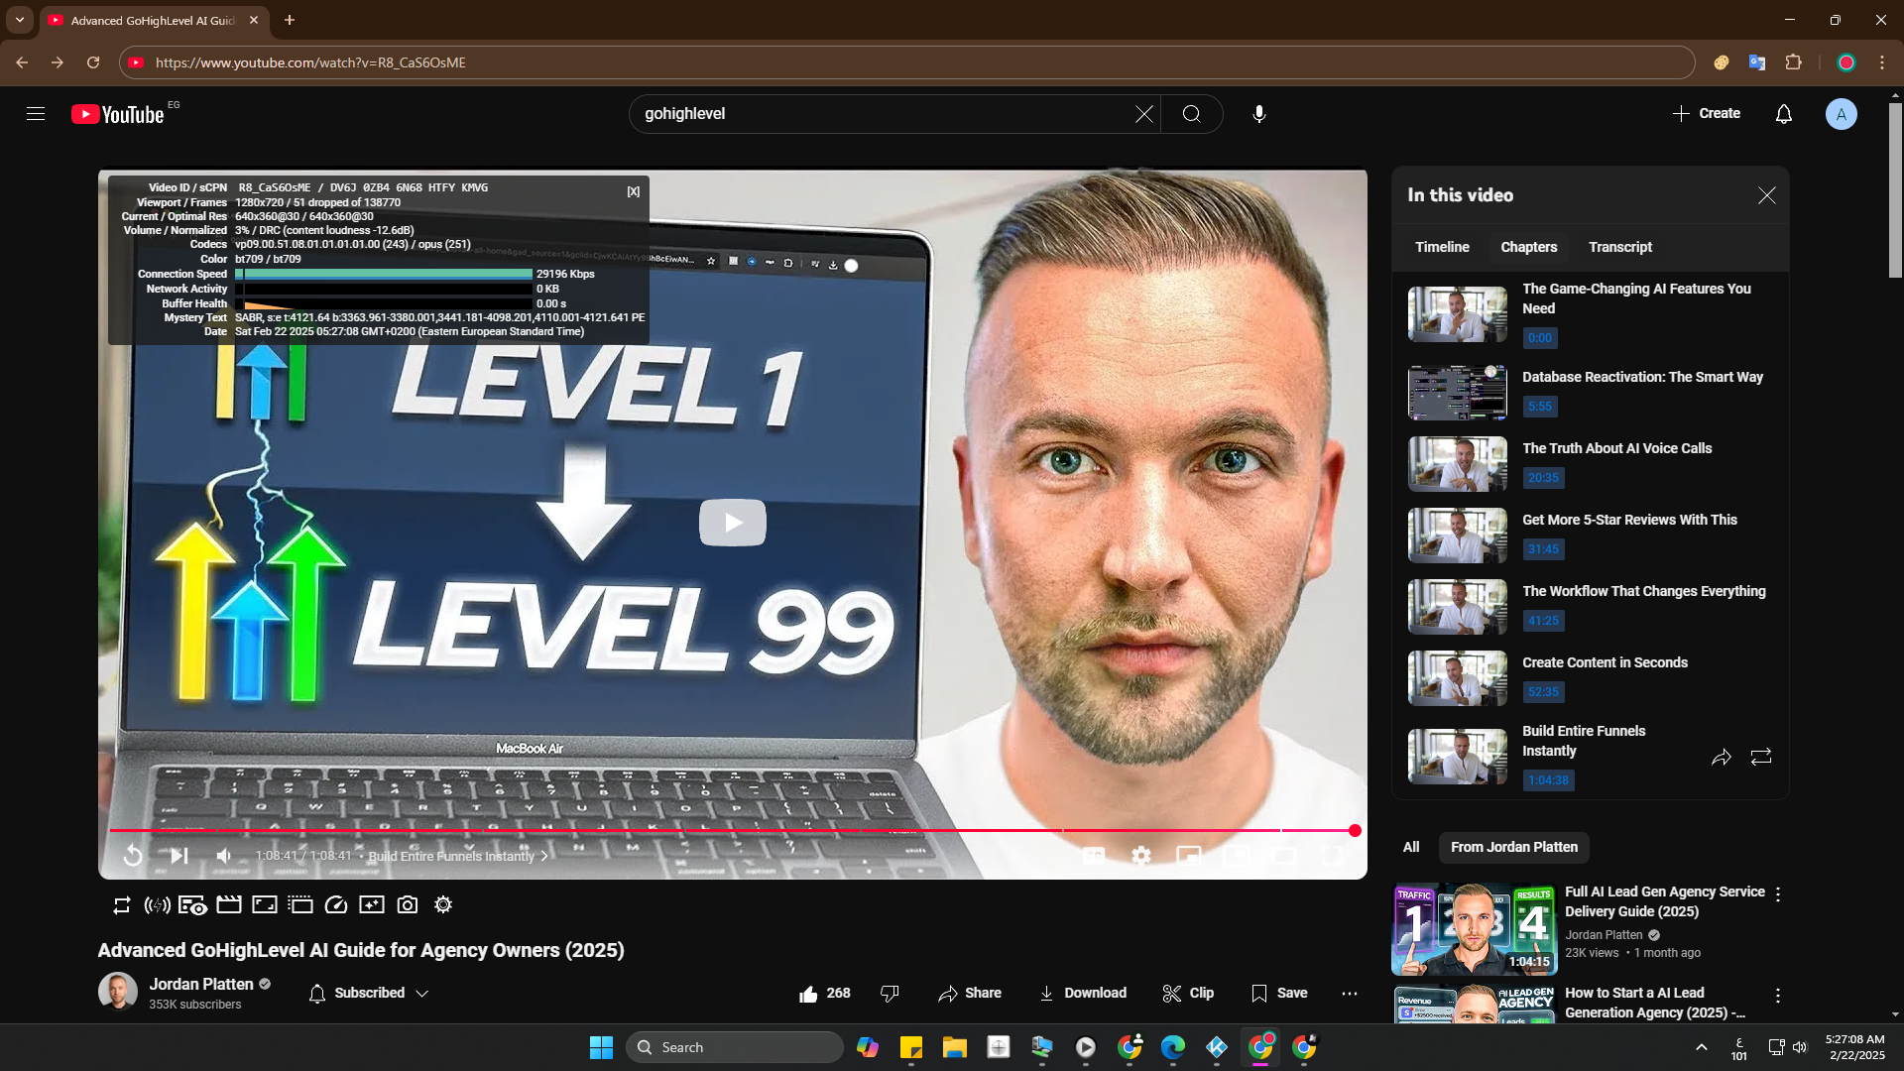Open the playback speed gauge icon
This screenshot has height=1071, width=1904.
336,904
